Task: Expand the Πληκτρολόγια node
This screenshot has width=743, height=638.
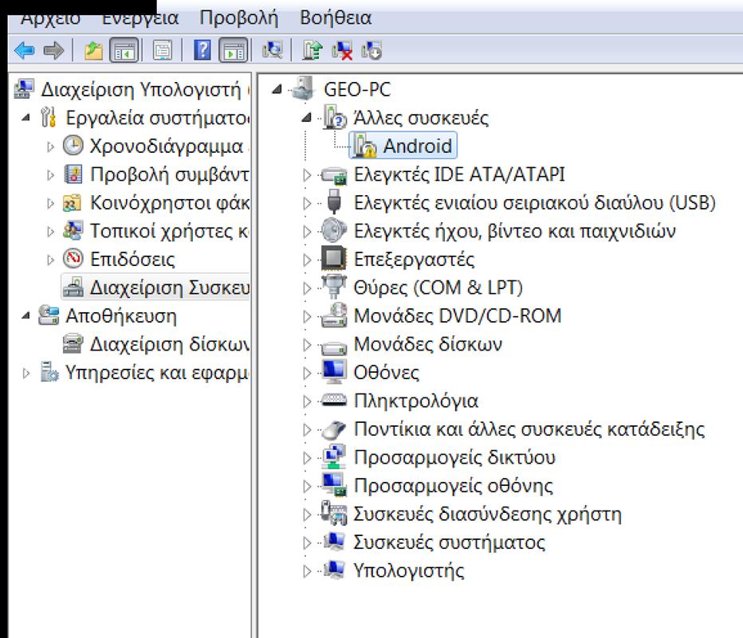Action: pos(309,401)
